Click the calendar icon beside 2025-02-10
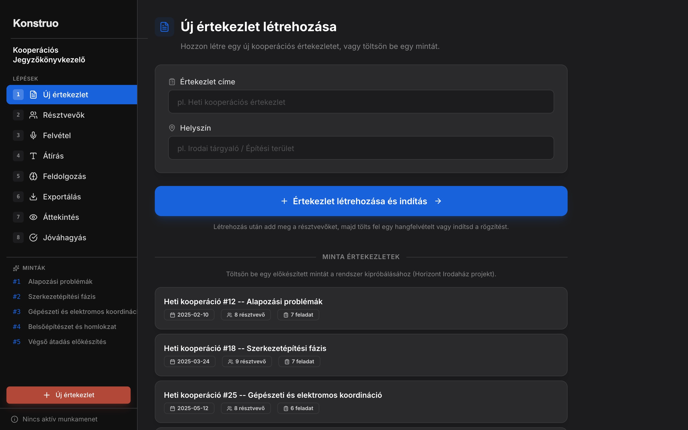This screenshot has width=688, height=430. tap(173, 315)
